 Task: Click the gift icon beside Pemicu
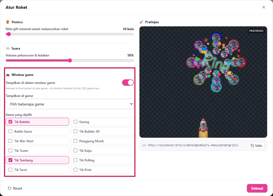[x=8, y=22]
